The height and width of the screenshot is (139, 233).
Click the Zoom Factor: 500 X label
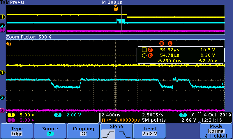[29, 37]
